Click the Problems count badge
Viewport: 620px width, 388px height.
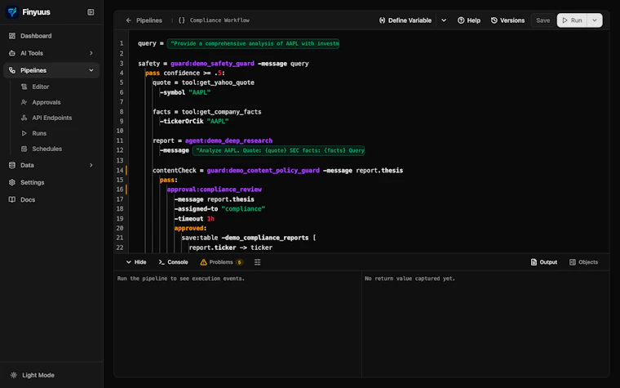tap(239, 262)
